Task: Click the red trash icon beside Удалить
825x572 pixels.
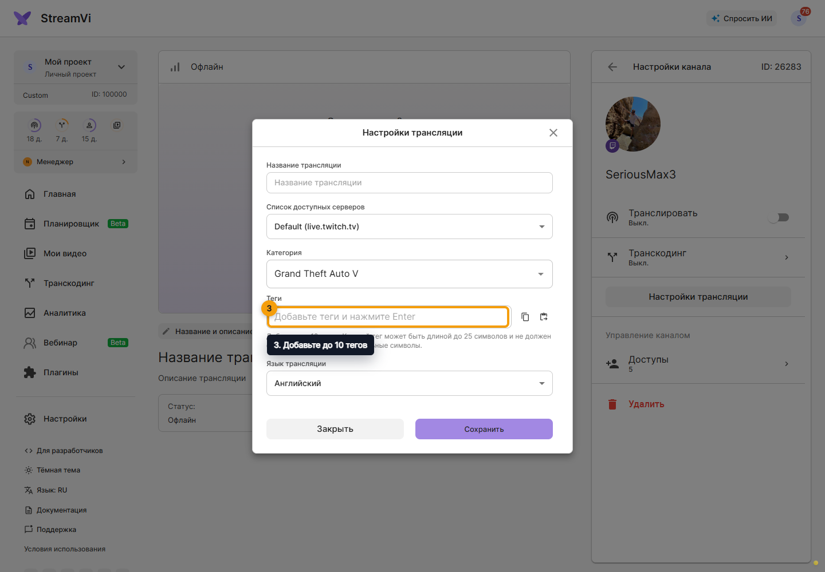Action: point(612,404)
